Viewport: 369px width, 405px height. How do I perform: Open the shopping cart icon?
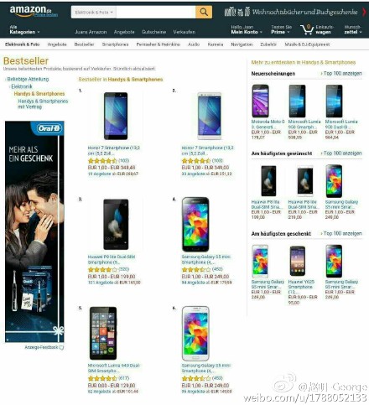[307, 29]
